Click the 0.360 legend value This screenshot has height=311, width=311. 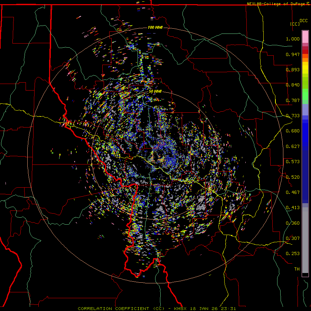tap(293, 223)
